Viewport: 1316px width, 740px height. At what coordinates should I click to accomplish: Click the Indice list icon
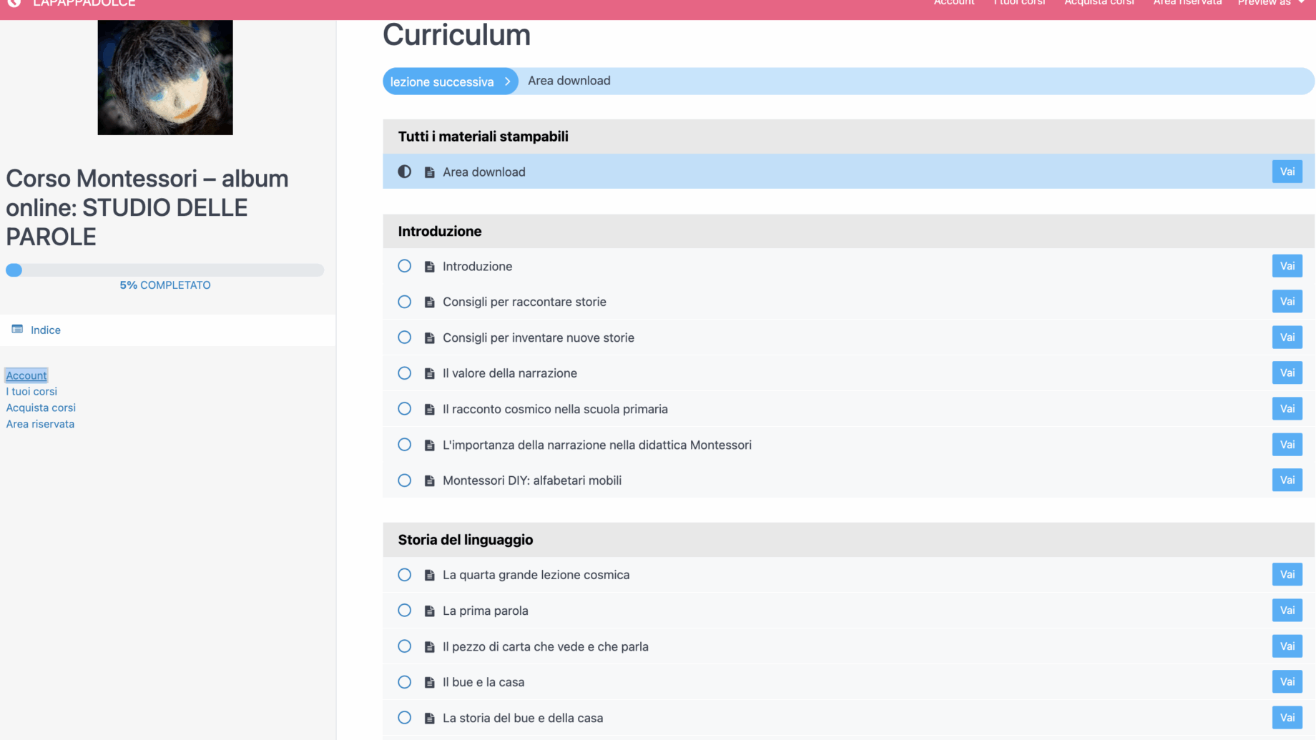[x=17, y=329]
